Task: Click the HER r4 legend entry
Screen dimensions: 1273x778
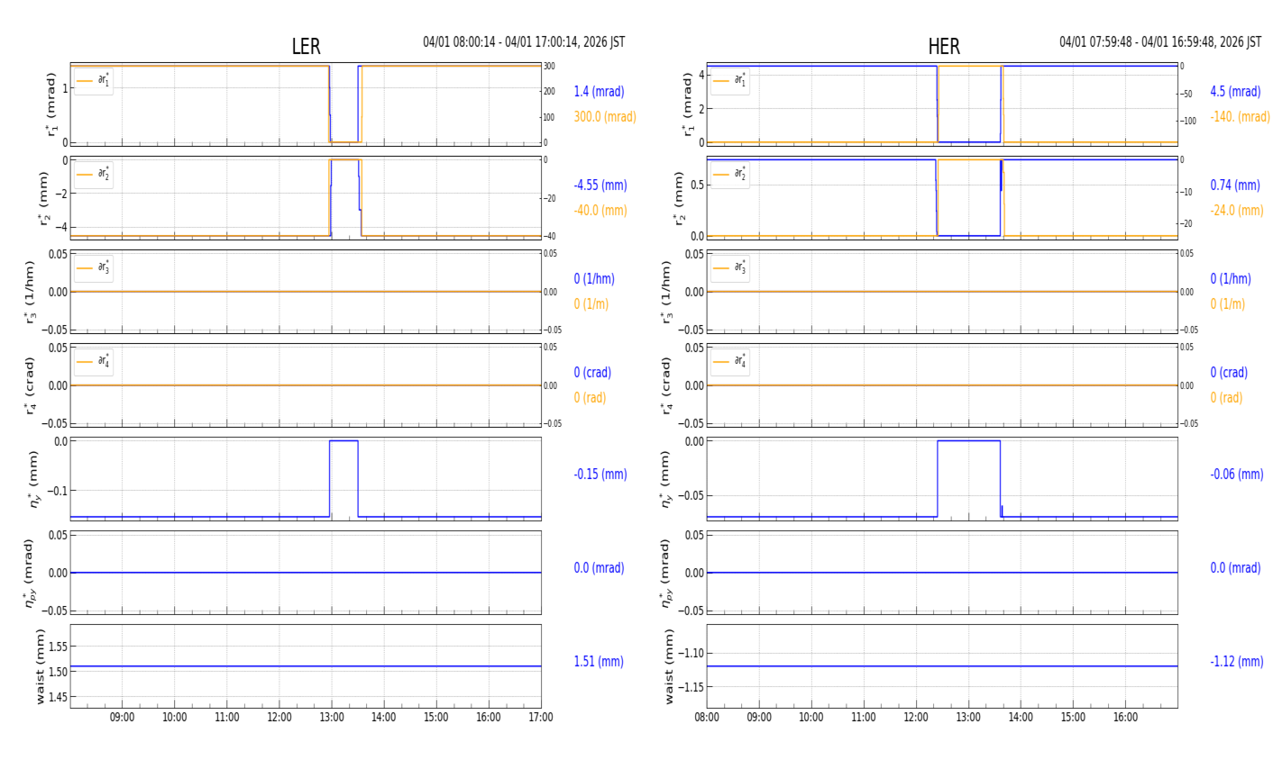Action: click(729, 362)
